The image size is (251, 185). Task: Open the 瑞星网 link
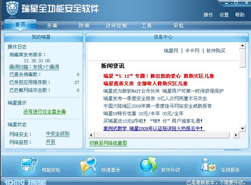tap(171, 51)
